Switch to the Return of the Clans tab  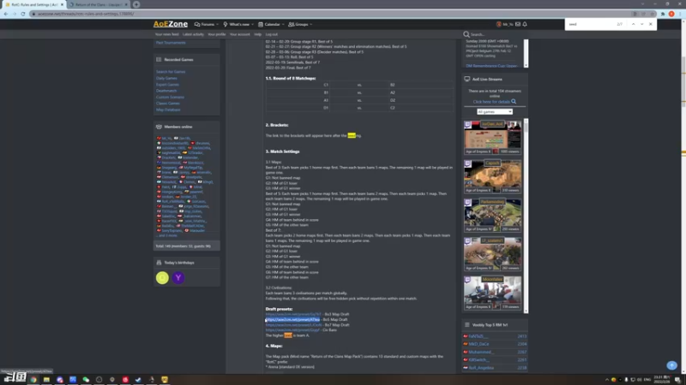pyautogui.click(x=98, y=4)
